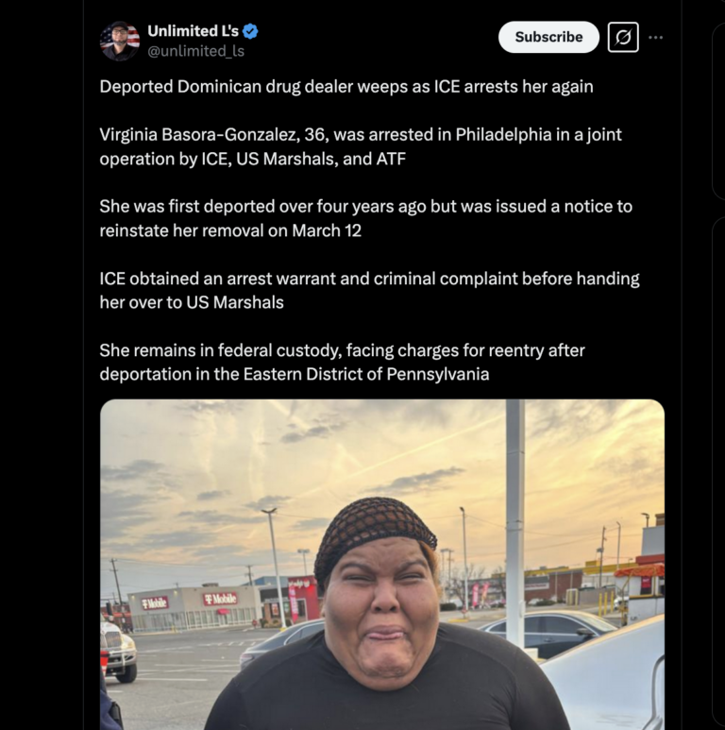Click the Unlimited L's display name
This screenshot has width=725, height=730.
pos(194,31)
